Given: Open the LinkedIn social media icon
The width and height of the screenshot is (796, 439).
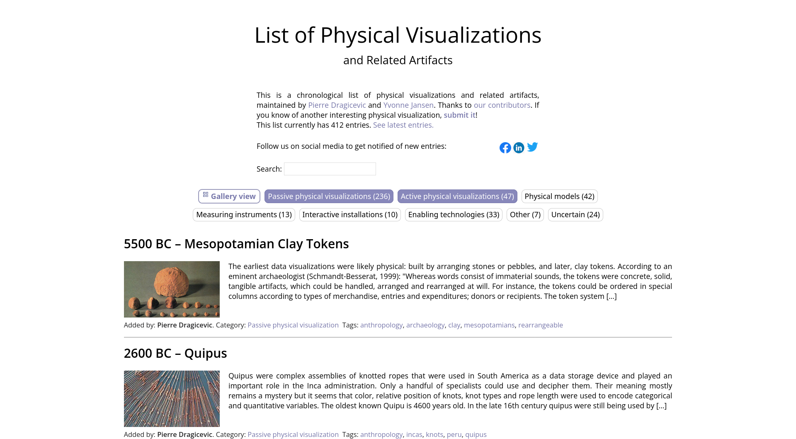Looking at the screenshot, I should point(519,148).
